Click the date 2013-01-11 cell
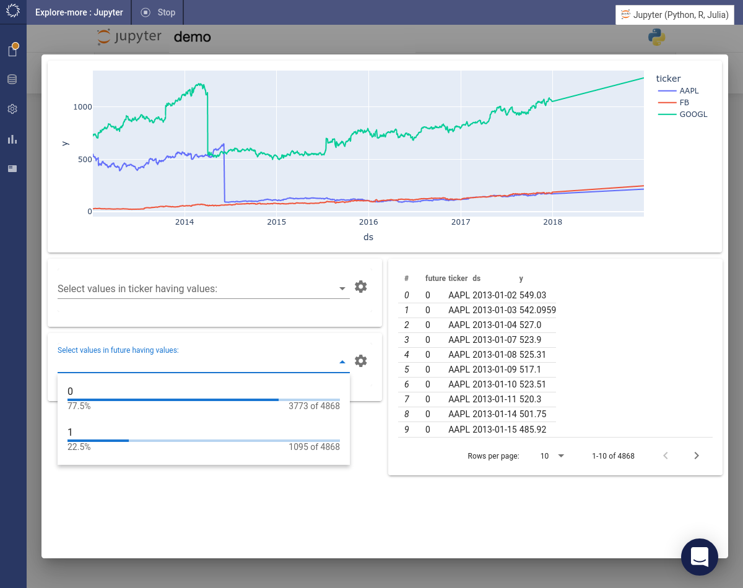The height and width of the screenshot is (588, 743). click(495, 399)
